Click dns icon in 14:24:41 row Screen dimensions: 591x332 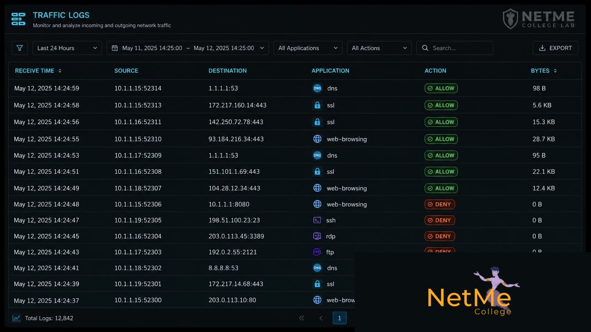coord(317,268)
